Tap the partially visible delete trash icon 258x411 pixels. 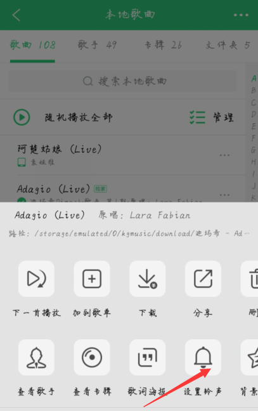tap(250, 278)
